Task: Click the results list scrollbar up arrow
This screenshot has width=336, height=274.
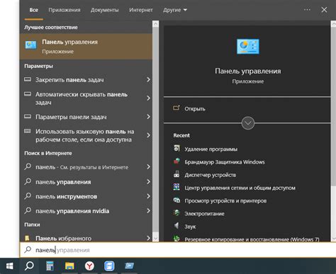Action: 156,24
